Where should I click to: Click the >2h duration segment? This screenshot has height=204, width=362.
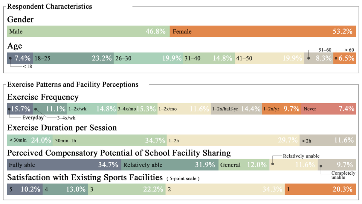click(328, 140)
